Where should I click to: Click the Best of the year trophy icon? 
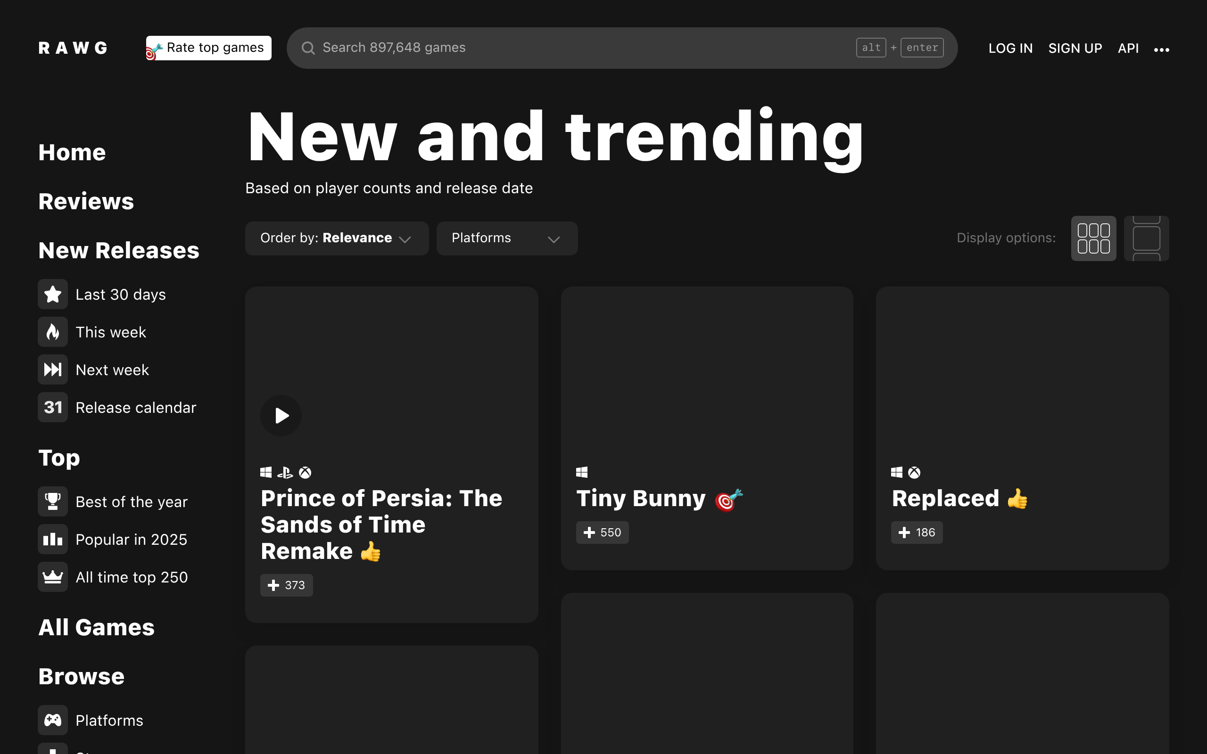(x=52, y=501)
